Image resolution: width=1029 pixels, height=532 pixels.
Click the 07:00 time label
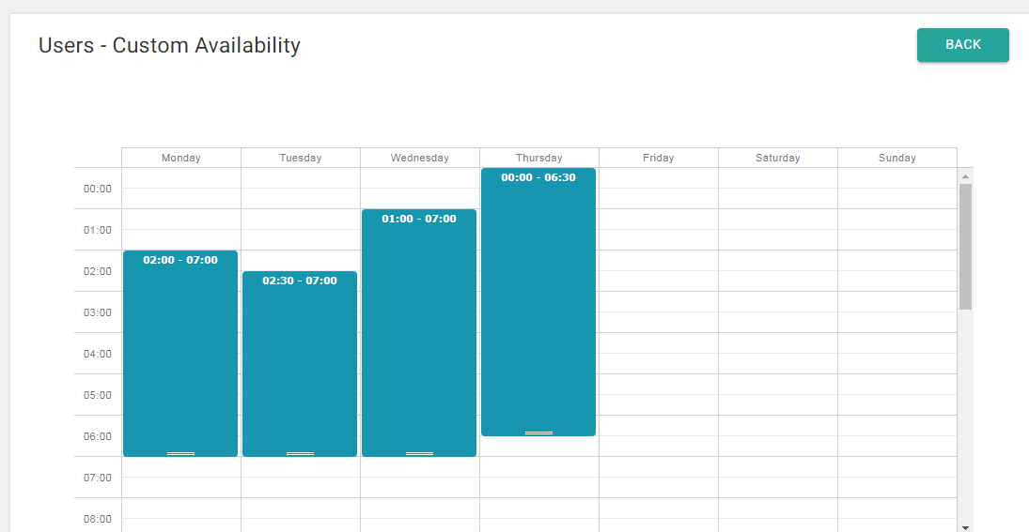click(98, 478)
